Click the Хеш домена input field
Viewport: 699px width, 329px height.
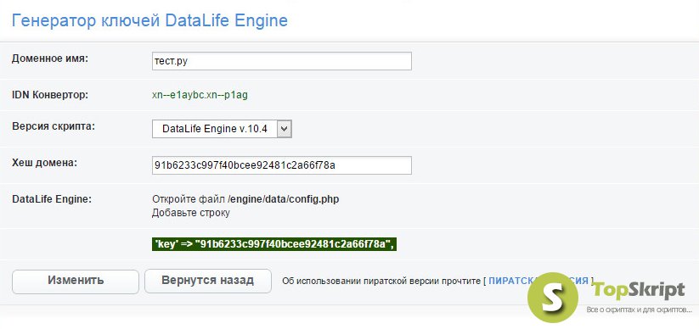point(281,165)
